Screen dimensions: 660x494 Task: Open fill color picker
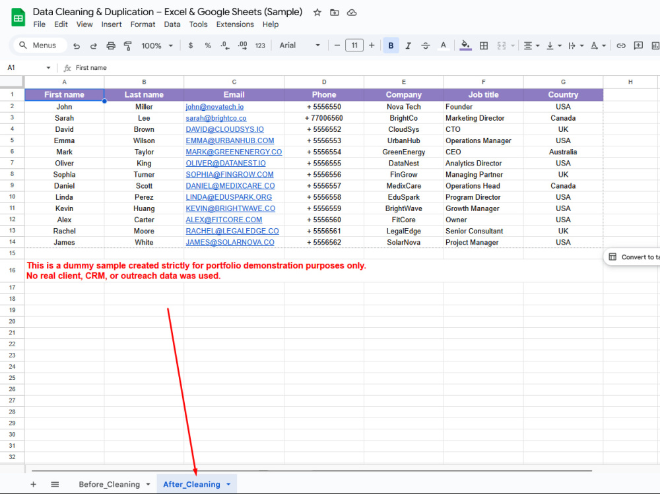pyautogui.click(x=465, y=46)
